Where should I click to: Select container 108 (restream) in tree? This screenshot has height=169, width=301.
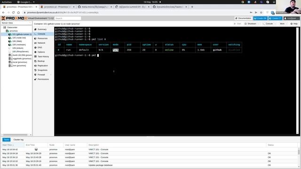[19, 45]
